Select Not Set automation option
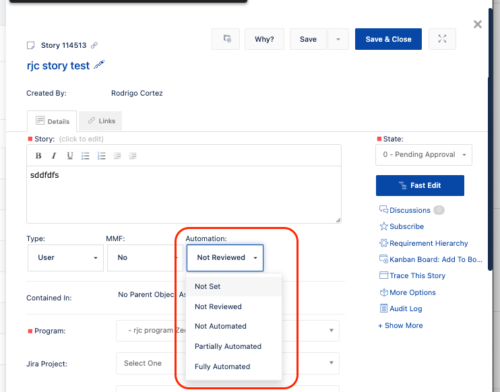The width and height of the screenshot is (500, 392). (x=234, y=286)
